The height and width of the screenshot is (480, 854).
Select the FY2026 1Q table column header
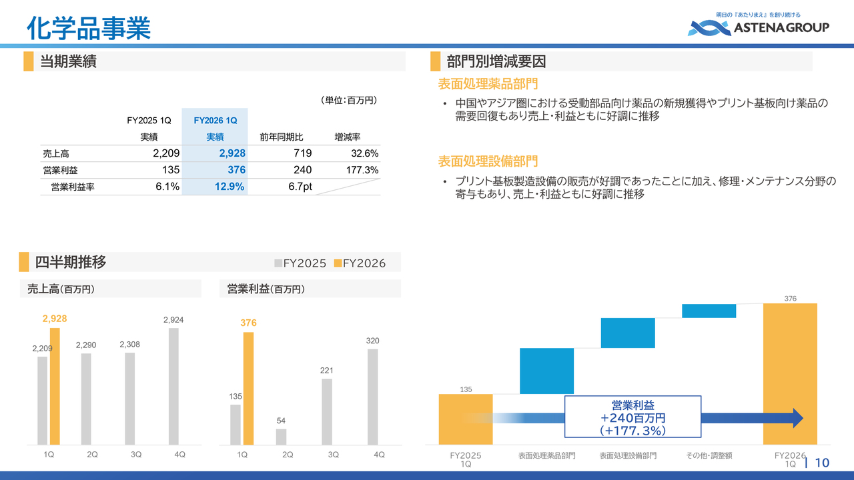[215, 121]
